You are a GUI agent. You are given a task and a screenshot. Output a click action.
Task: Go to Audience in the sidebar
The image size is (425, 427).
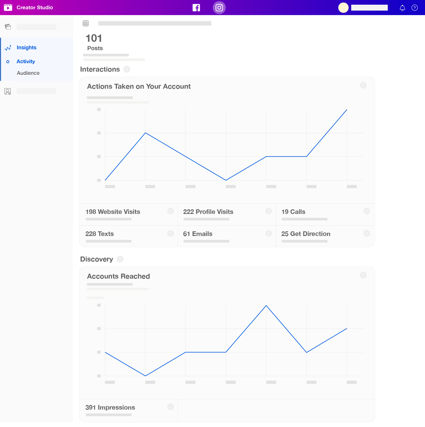(28, 73)
